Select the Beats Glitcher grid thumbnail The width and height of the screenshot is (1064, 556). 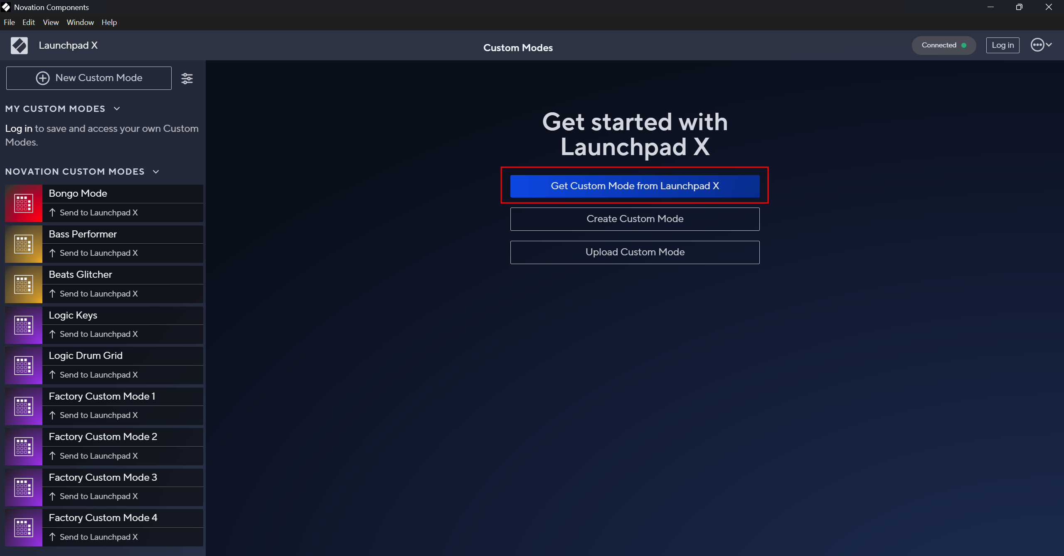tap(24, 284)
